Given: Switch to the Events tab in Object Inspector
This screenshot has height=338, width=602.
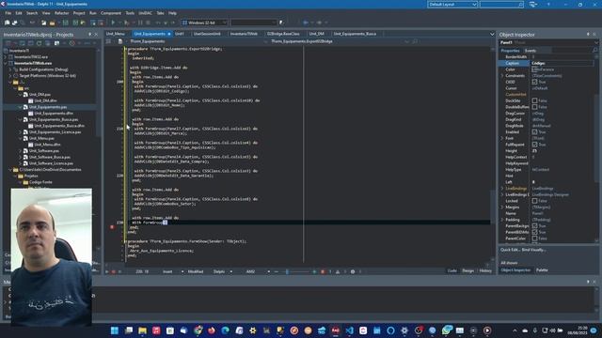Looking at the screenshot, I should click(531, 51).
